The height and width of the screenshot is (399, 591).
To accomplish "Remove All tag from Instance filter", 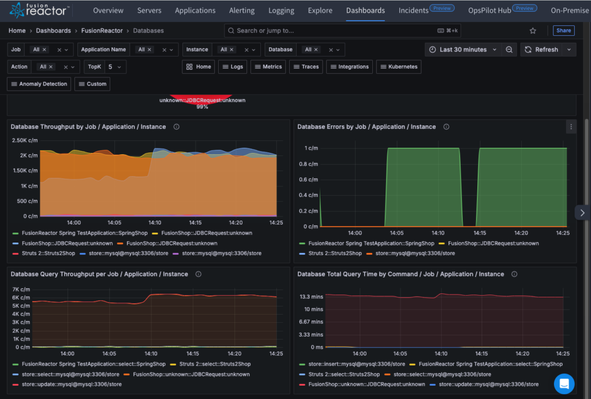I will tap(231, 50).
